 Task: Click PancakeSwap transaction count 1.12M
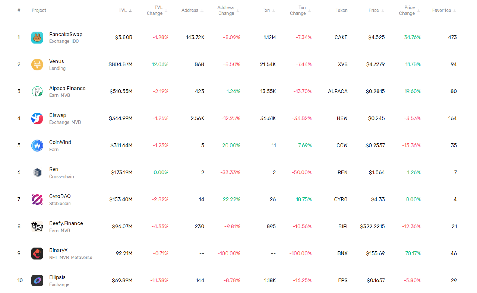pyautogui.click(x=269, y=37)
